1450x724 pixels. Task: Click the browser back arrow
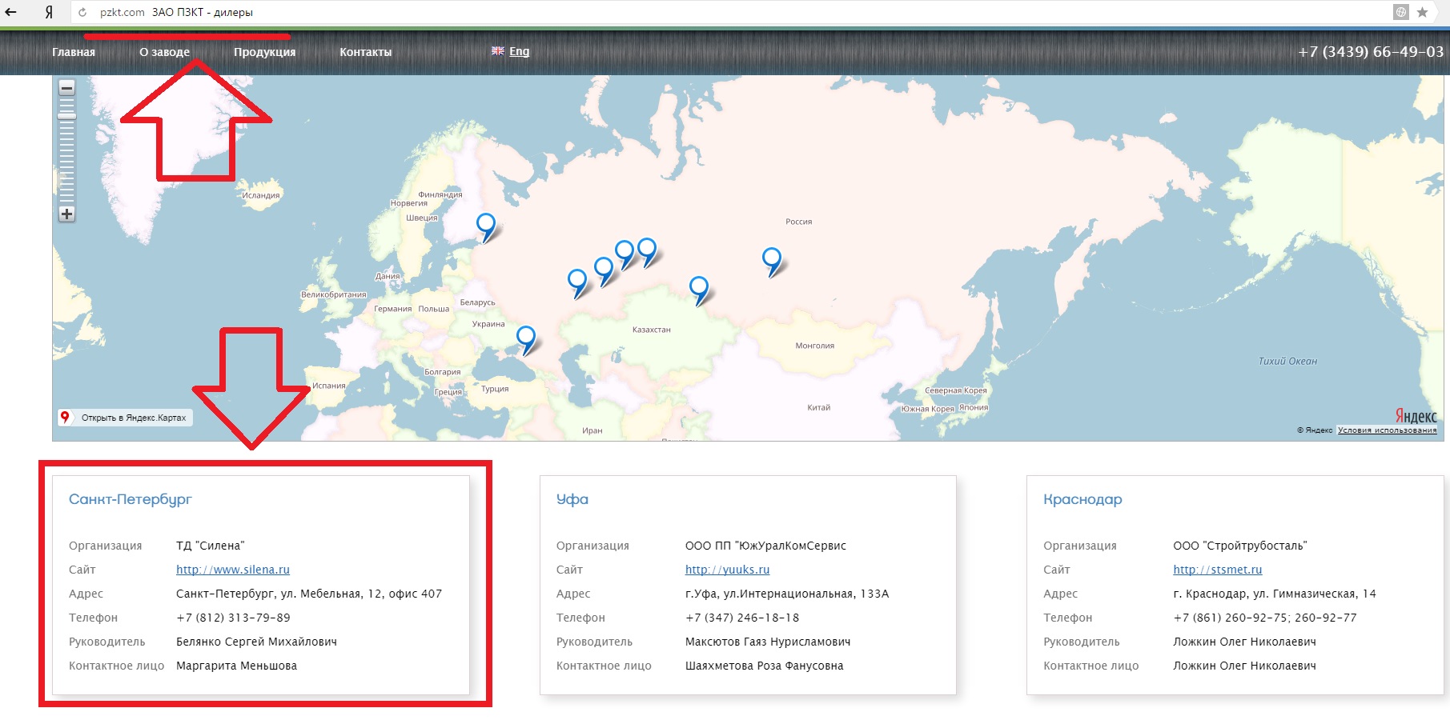(x=11, y=12)
